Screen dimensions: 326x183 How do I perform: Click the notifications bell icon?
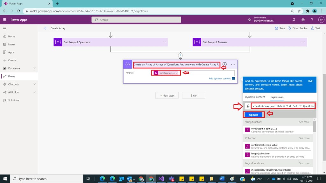(294, 20)
